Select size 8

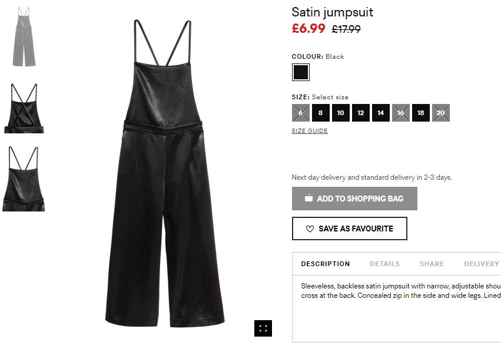click(320, 113)
